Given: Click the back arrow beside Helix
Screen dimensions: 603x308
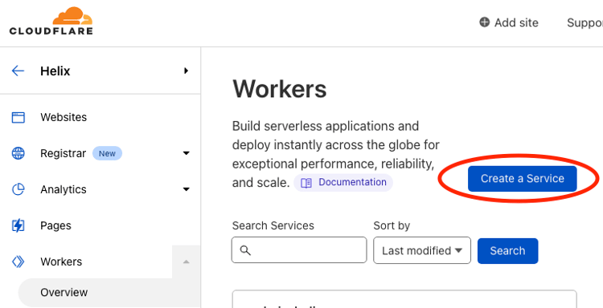Looking at the screenshot, I should click(x=18, y=71).
